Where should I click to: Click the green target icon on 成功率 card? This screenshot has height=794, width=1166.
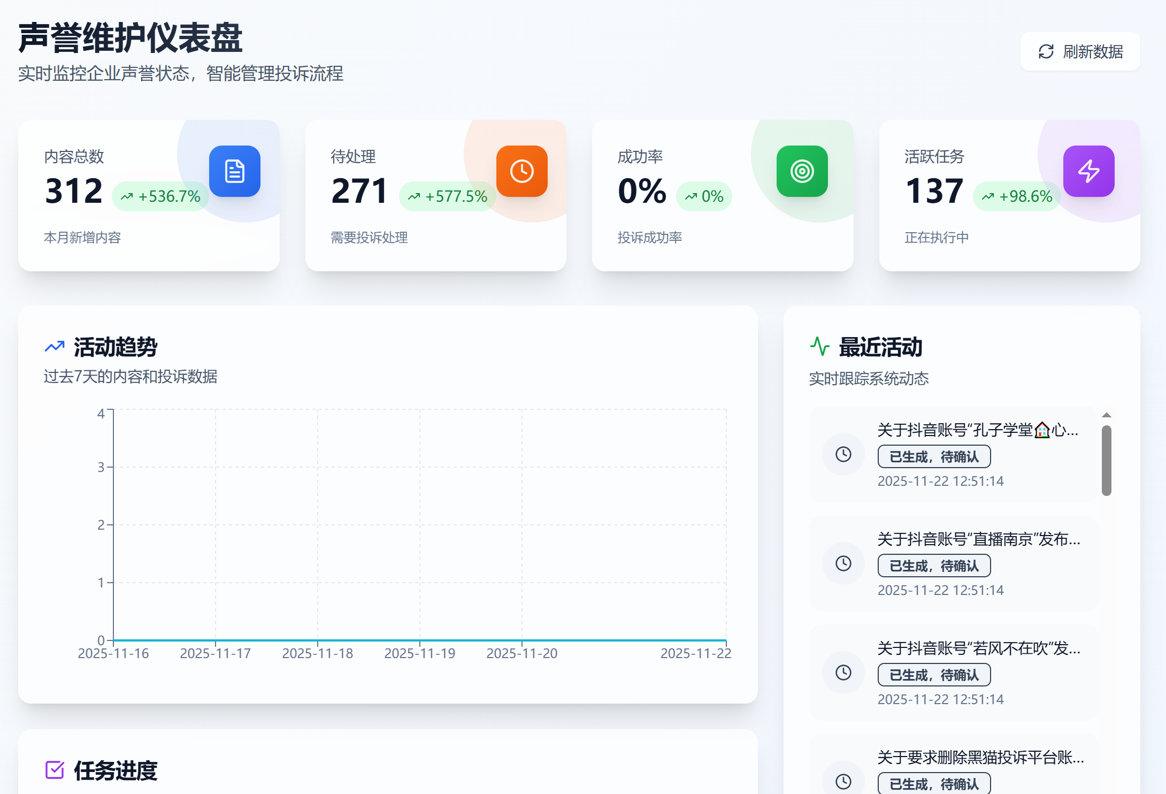pyautogui.click(x=802, y=171)
